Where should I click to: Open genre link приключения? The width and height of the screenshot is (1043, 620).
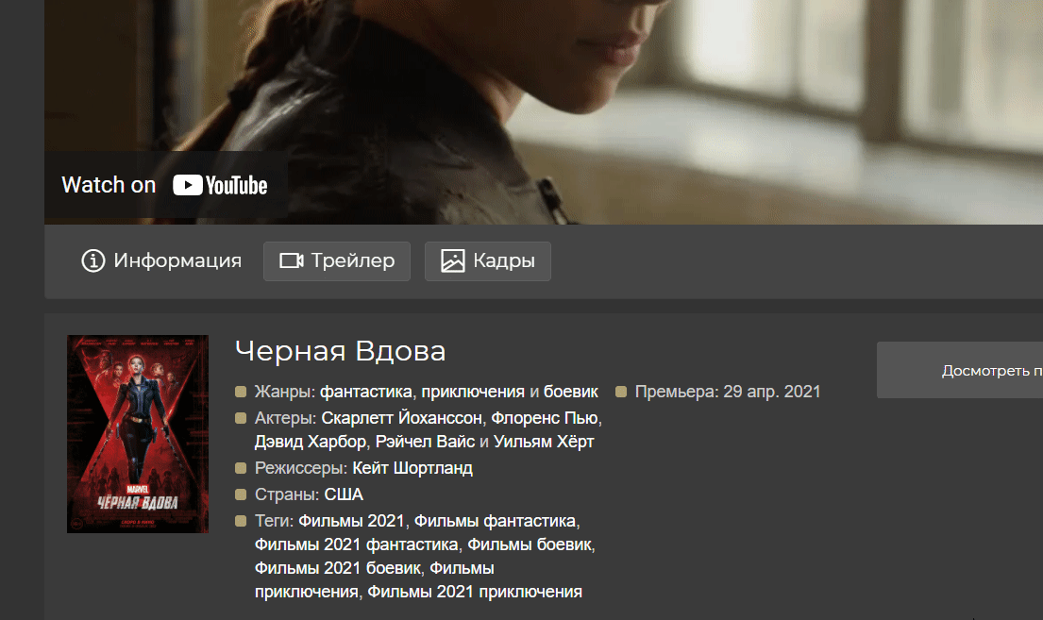point(473,392)
